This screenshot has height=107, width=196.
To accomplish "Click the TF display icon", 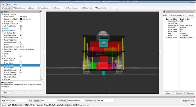I will 3,56.
